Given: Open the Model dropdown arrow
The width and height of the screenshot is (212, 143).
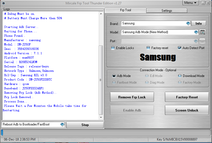Looking at the screenshot, I should tap(196, 32).
